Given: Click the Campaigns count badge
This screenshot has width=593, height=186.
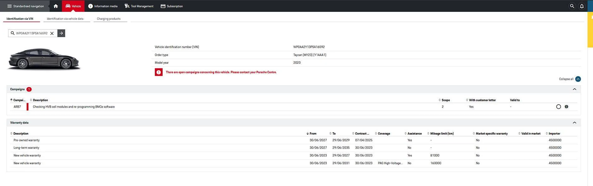Looking at the screenshot, I should [29, 89].
